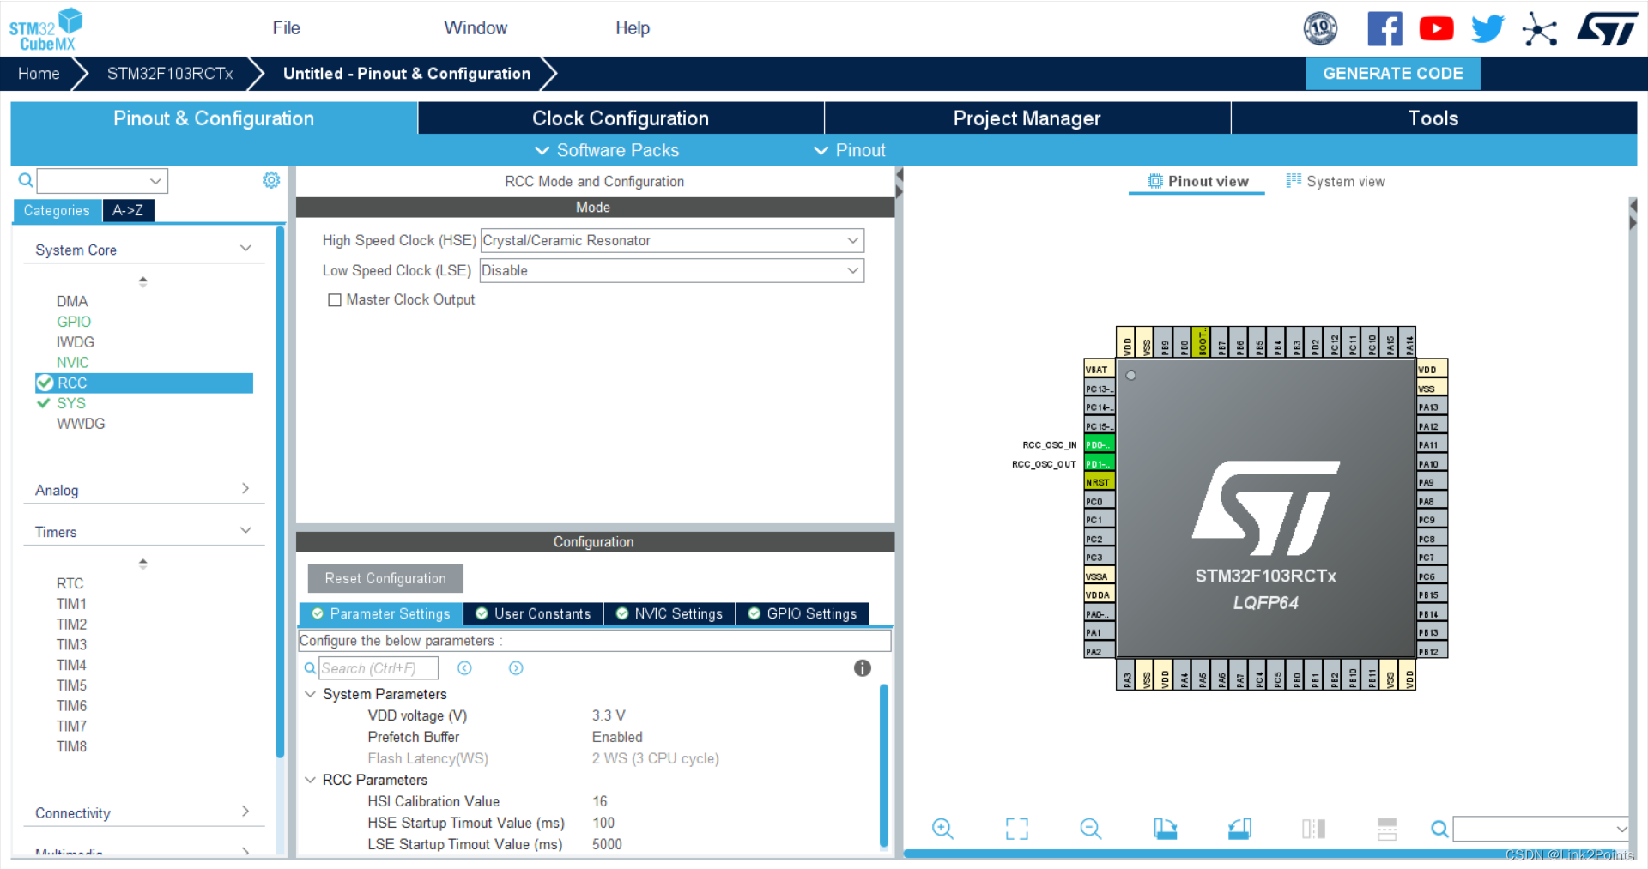Click the PD0 RCC_OSC_IN pin on chip
Image resolution: width=1648 pixels, height=869 pixels.
pyautogui.click(x=1099, y=445)
